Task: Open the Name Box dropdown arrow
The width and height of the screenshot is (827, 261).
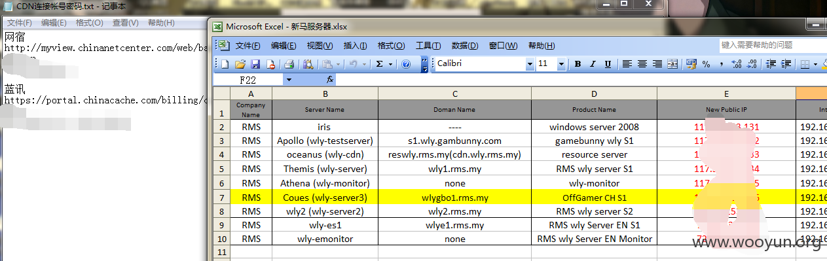Action: [289, 80]
